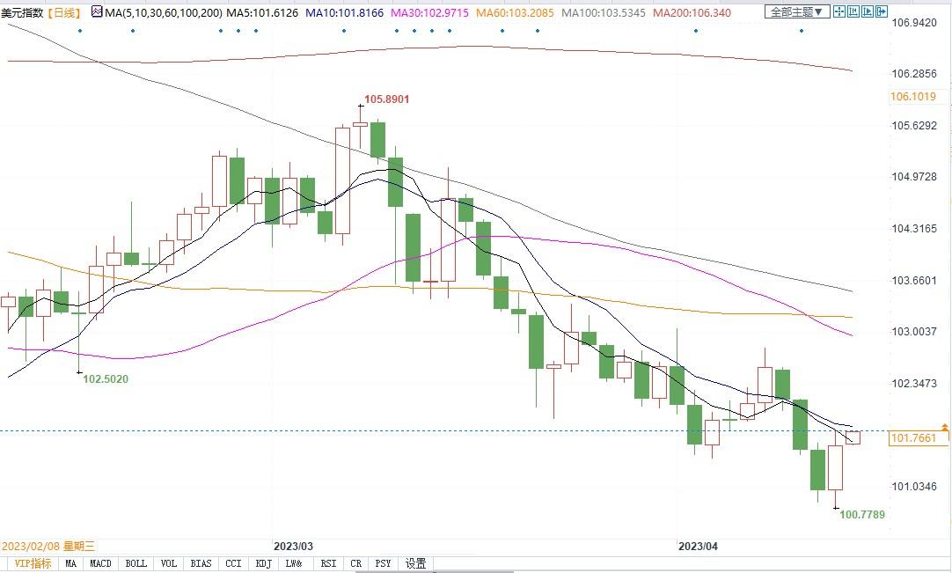
Task: Open MA(5,10,30,60,100,200) parameter settings
Action: click(164, 12)
